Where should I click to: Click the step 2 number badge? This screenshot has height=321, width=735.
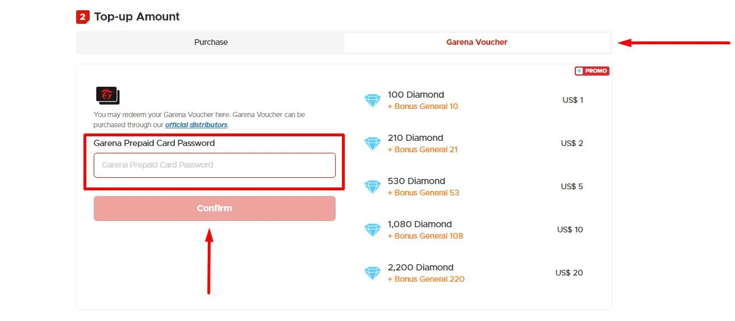click(83, 17)
